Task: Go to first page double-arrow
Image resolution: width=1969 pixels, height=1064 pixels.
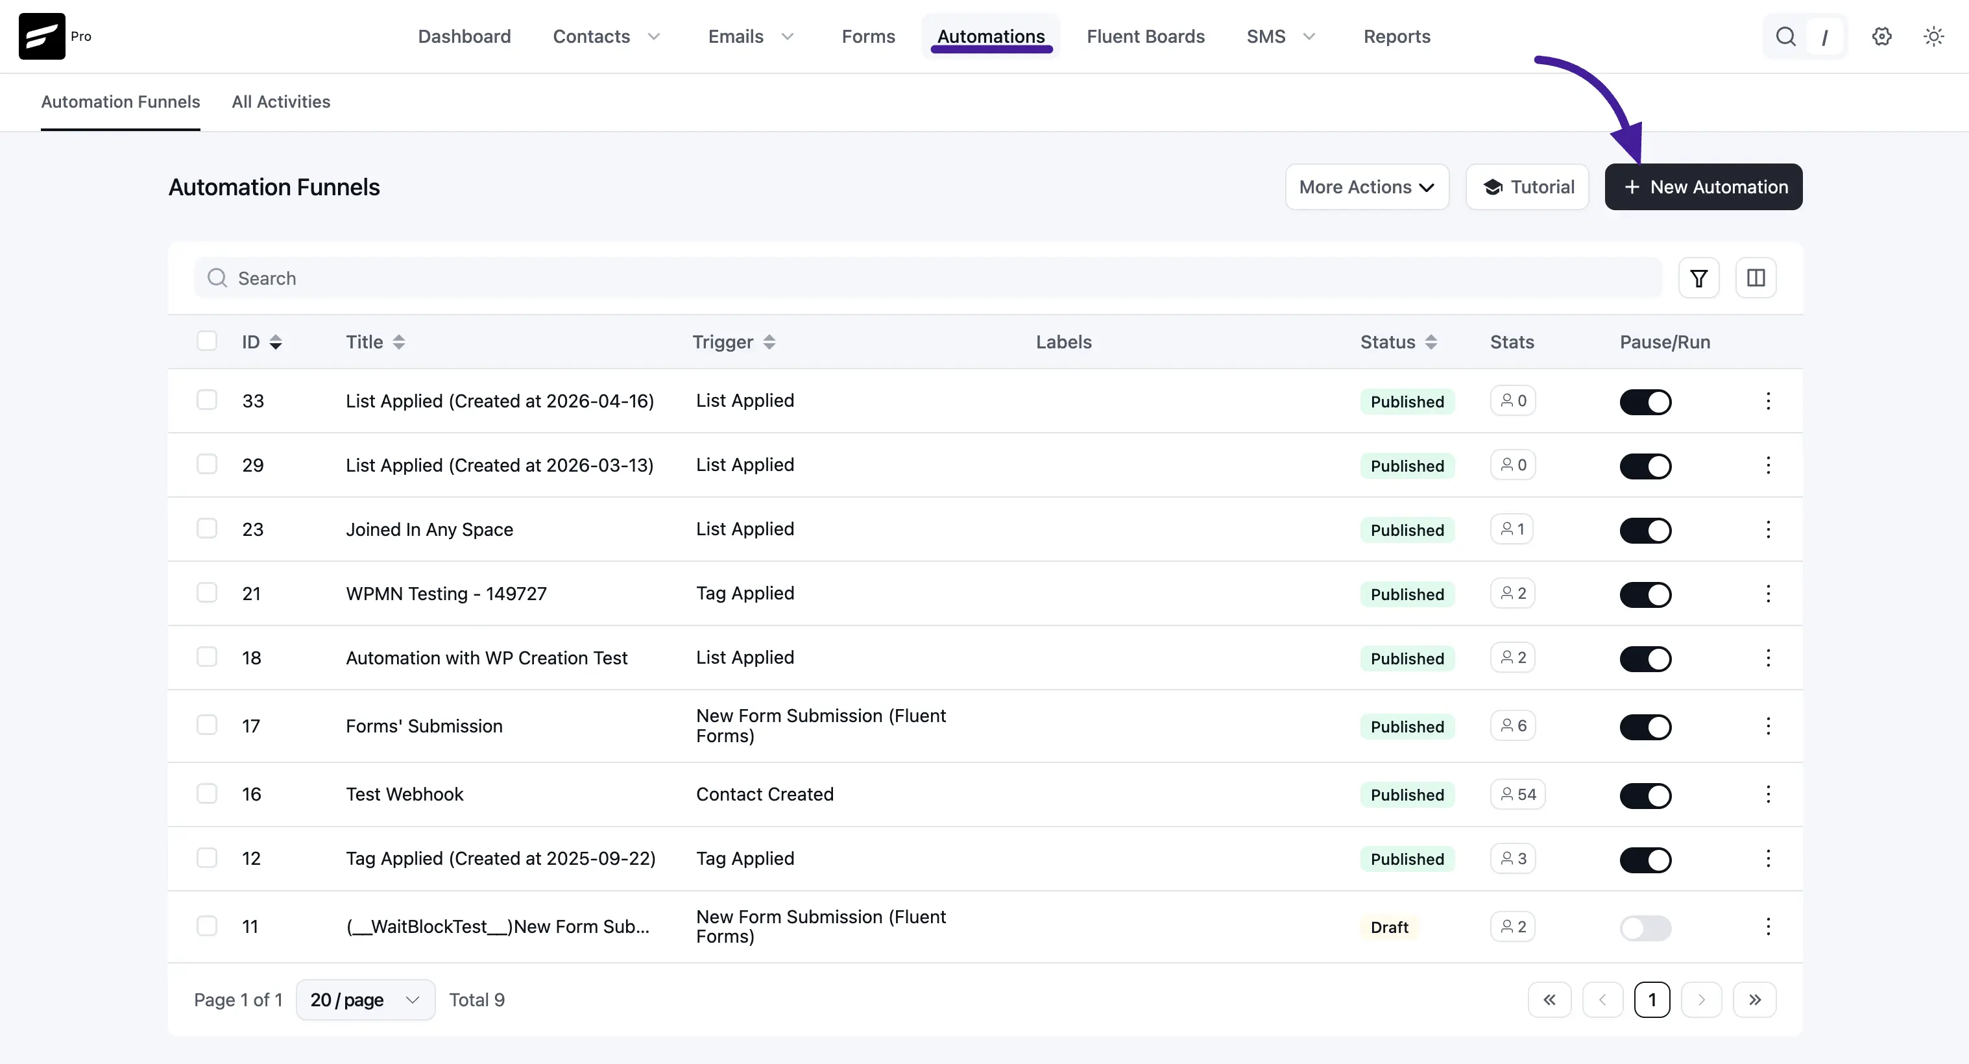Action: [x=1549, y=1000]
